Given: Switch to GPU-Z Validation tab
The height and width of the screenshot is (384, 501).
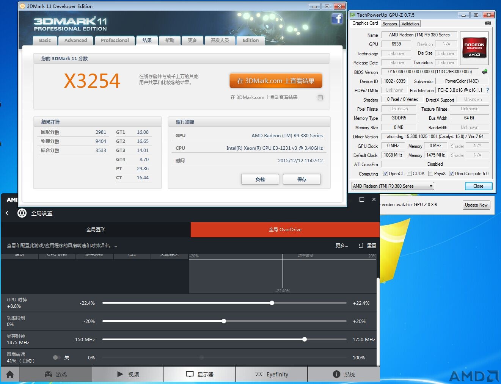Looking at the screenshot, I should 410,24.
